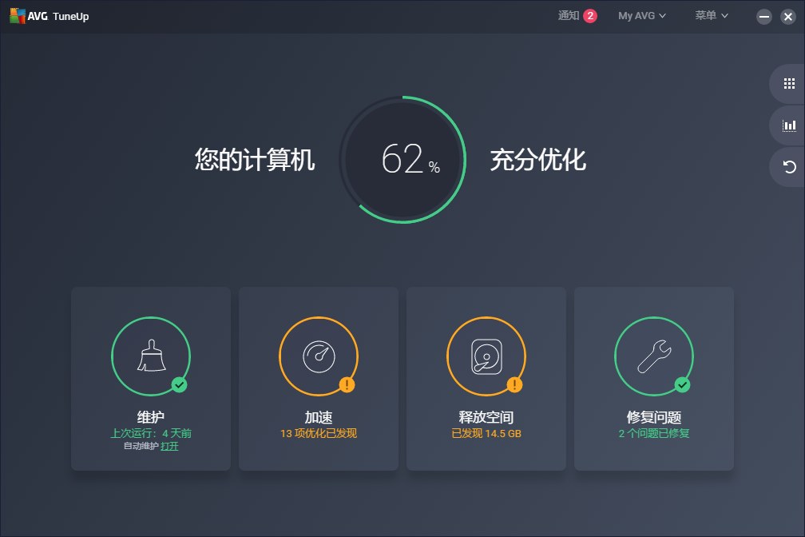Click the red notification badge showing 2
This screenshot has height=537, width=805.
pos(590,16)
